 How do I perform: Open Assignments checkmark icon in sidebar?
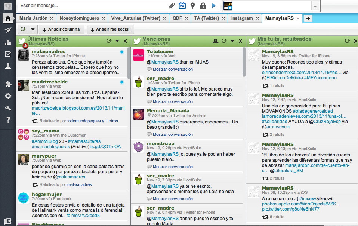pos(8,54)
